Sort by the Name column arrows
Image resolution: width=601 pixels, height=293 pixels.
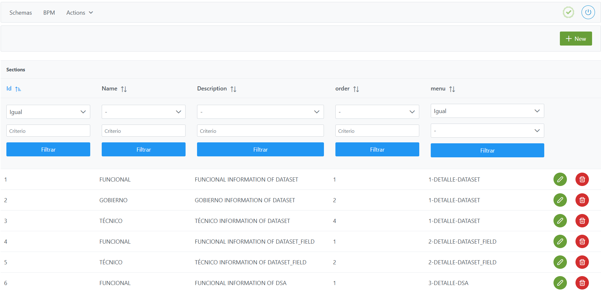click(124, 89)
